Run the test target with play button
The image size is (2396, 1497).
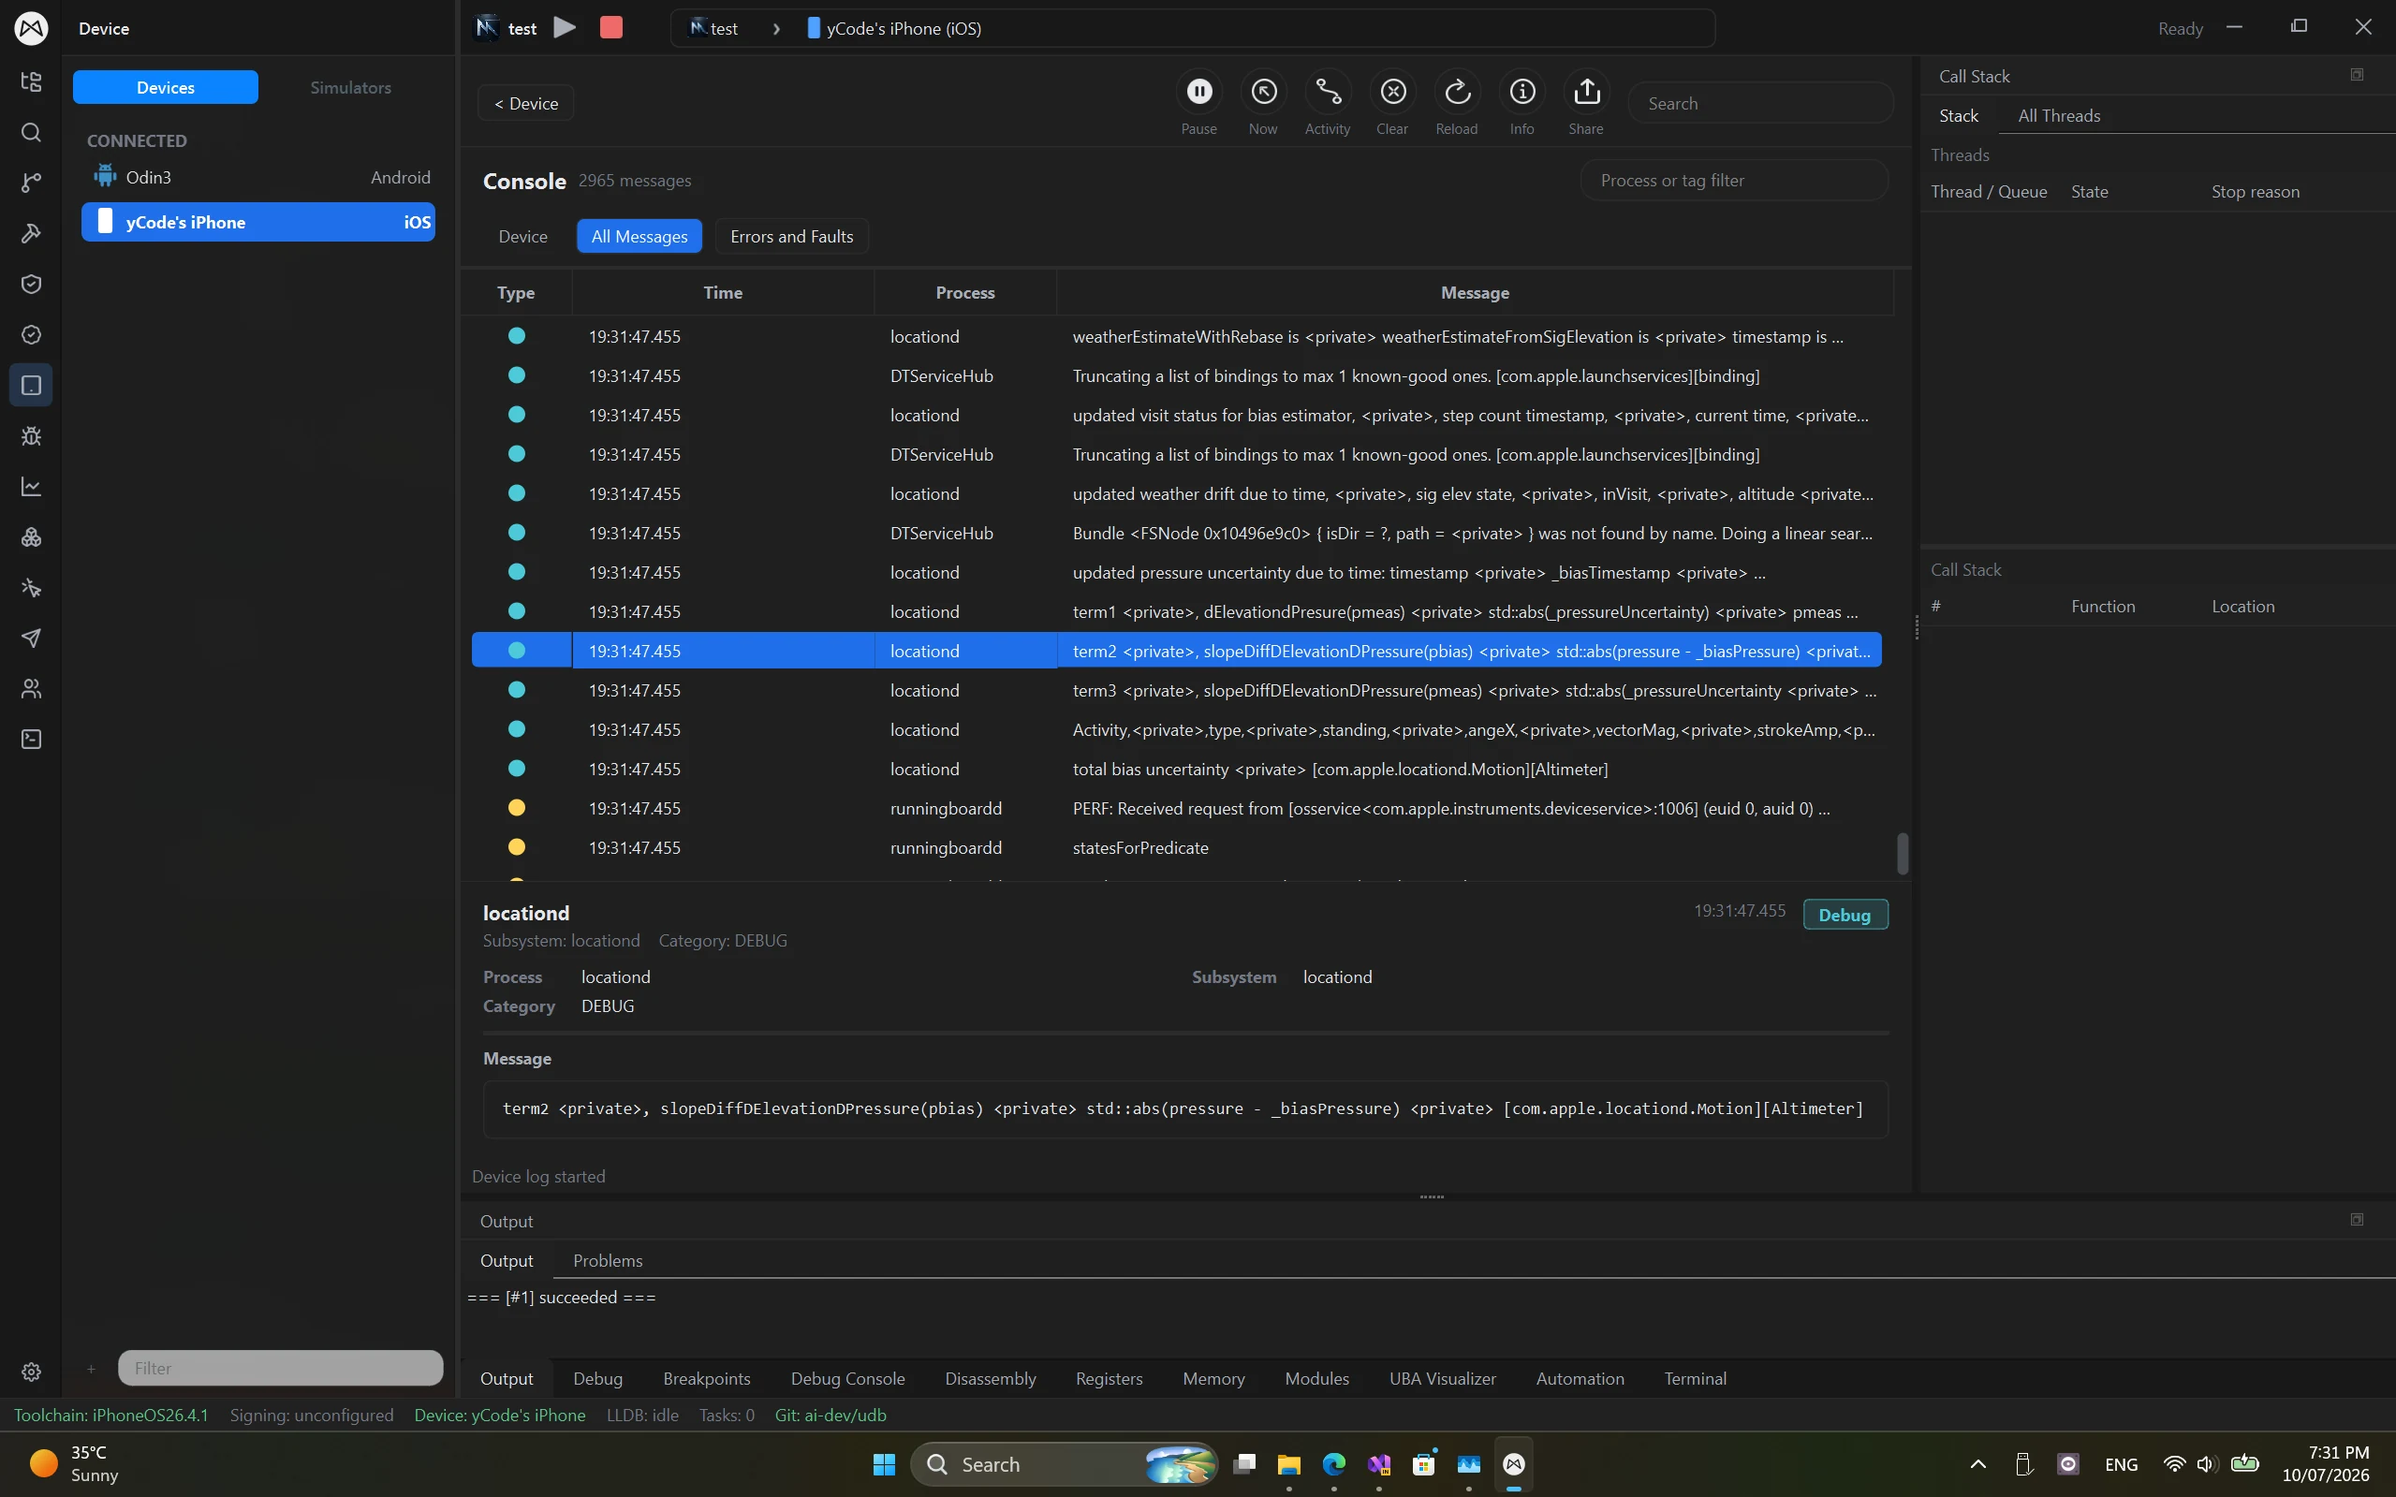565,28
